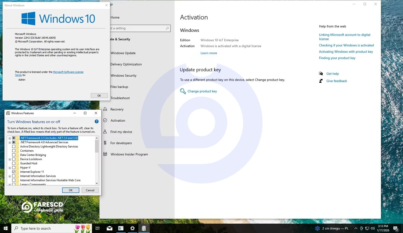Screen dimensions: 403x233
Task: Click the features list scroll down arrow
Action: (97, 183)
